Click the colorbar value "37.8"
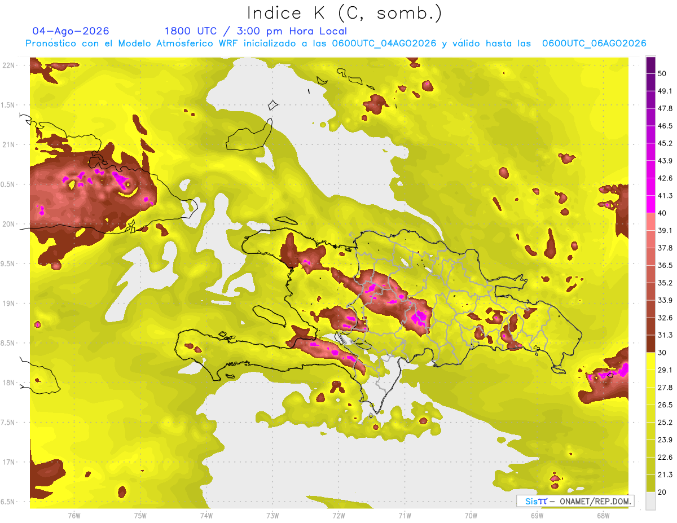This screenshot has width=677, height=523. (x=665, y=248)
